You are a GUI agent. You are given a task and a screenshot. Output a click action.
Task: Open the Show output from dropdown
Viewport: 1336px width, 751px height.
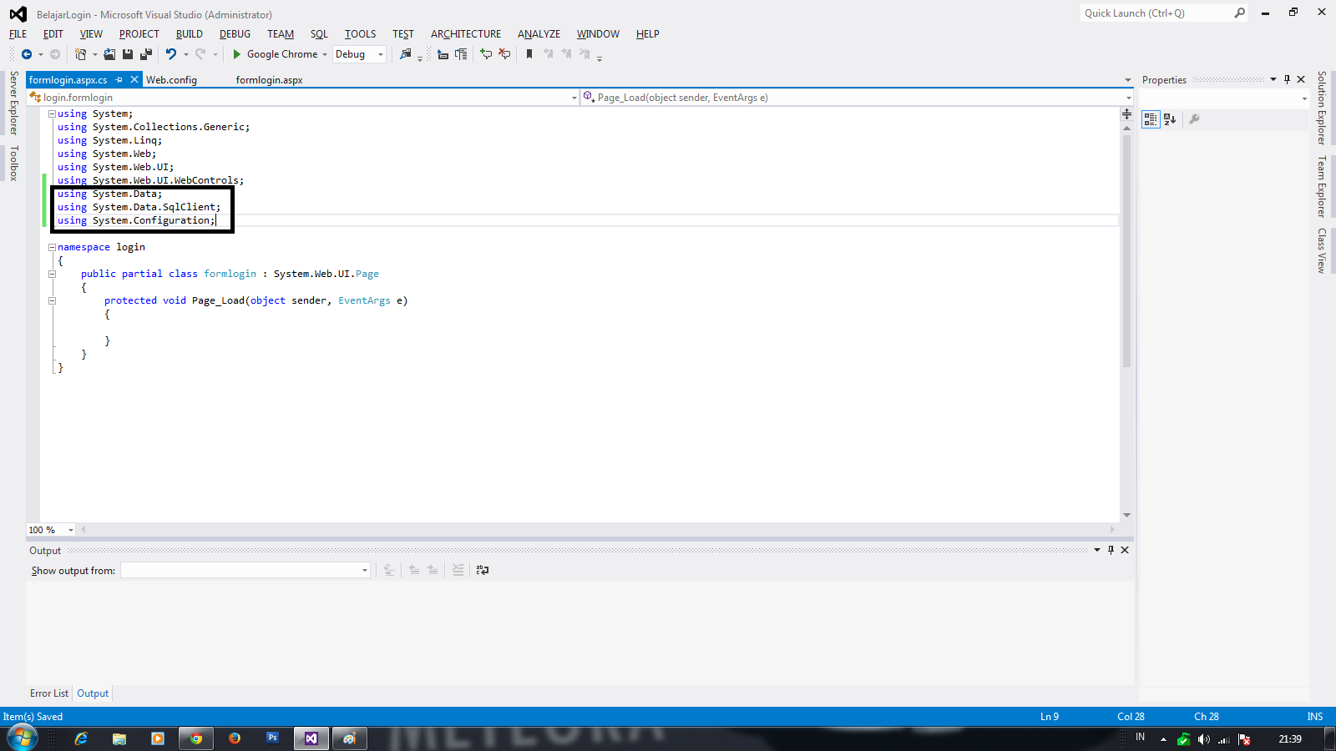coord(363,570)
